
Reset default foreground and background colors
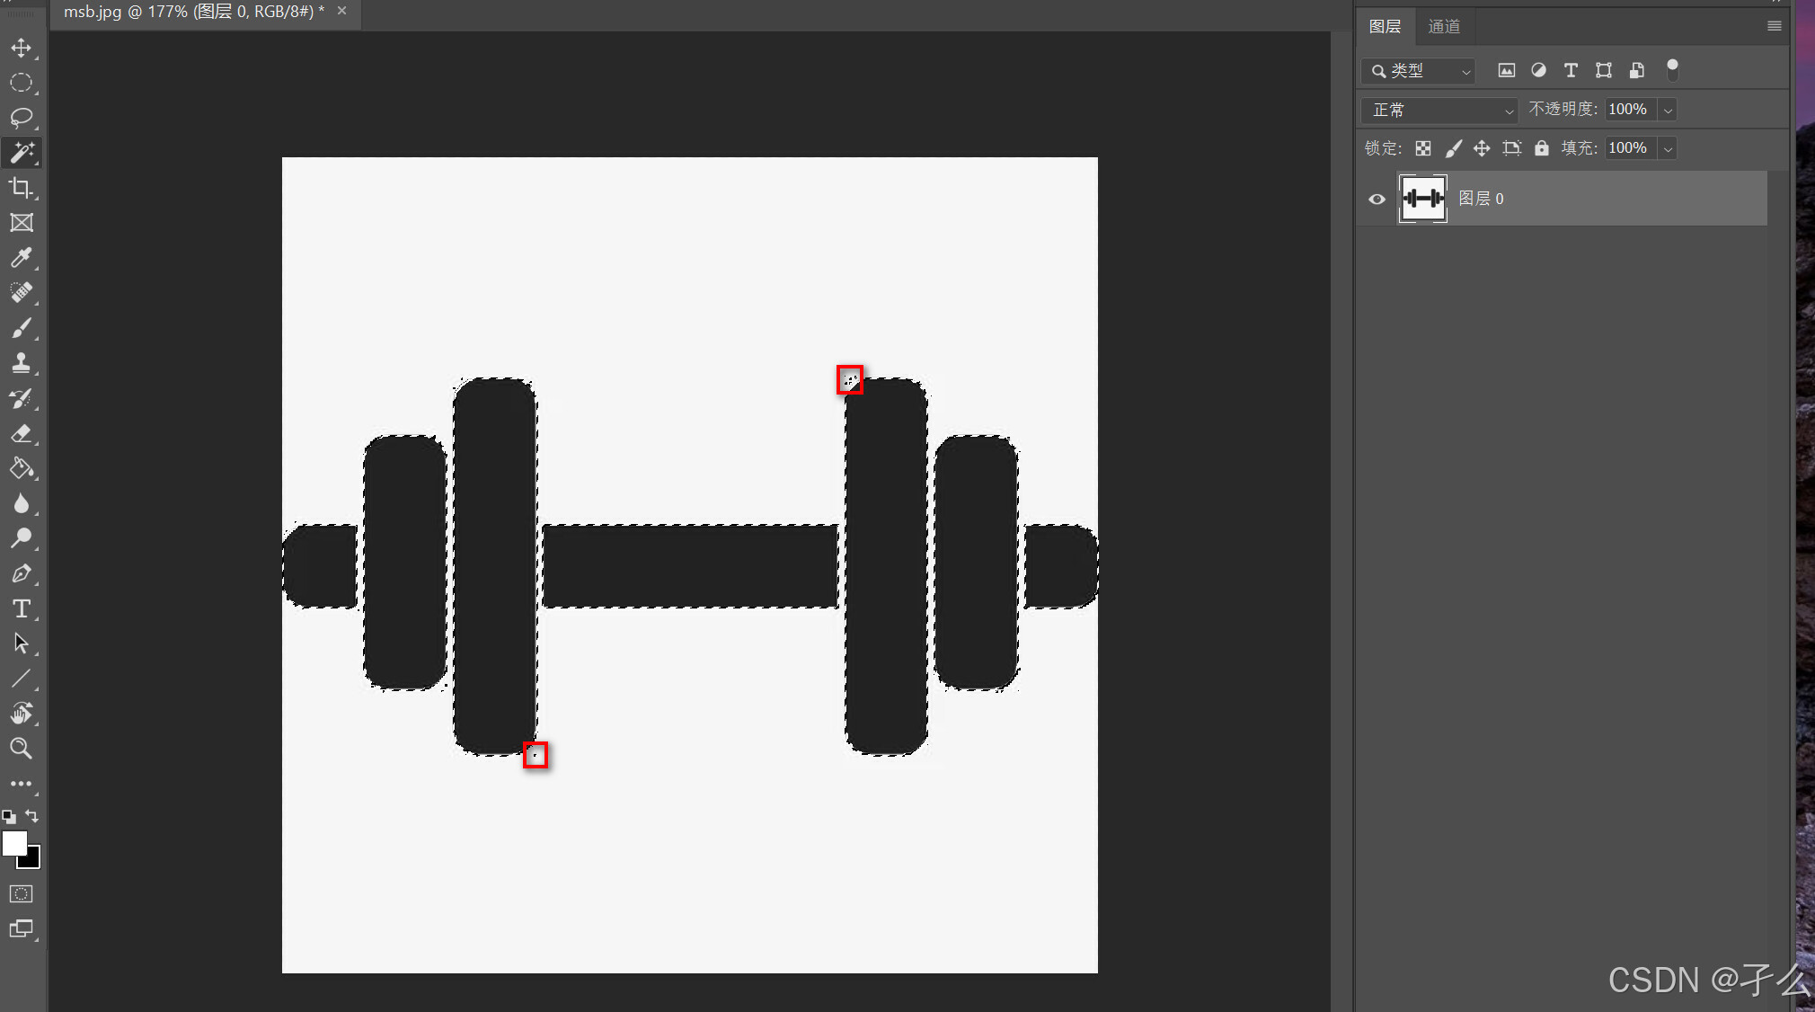(x=9, y=817)
